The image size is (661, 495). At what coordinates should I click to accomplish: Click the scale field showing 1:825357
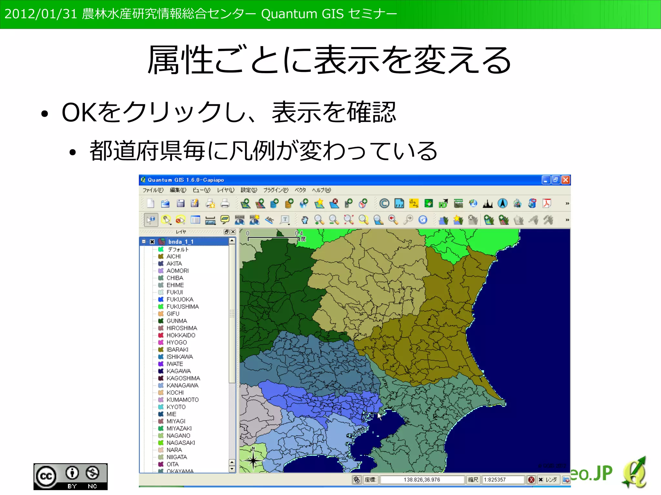coord(503,480)
